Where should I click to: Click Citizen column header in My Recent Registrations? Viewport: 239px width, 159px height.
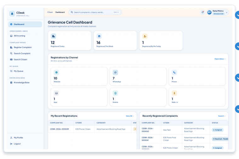point(78,123)
